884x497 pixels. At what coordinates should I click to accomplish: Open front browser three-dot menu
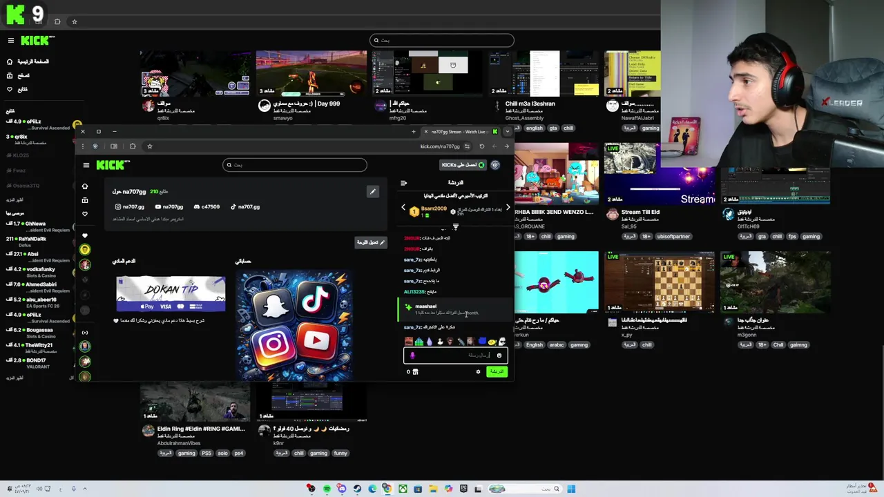pyautogui.click(x=83, y=146)
